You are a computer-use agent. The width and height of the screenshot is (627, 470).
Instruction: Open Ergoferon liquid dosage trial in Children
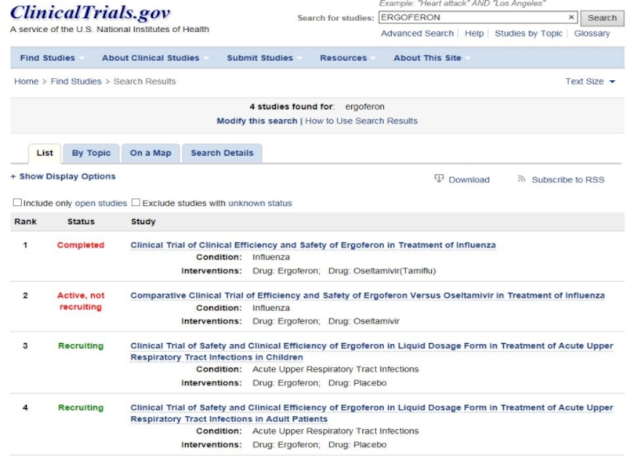click(371, 351)
